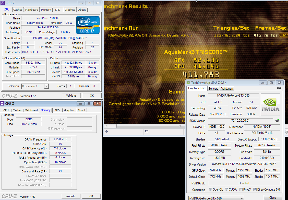Open Mainboard tab in top CPU-Z window
288x200 pixels.
click(32, 10)
